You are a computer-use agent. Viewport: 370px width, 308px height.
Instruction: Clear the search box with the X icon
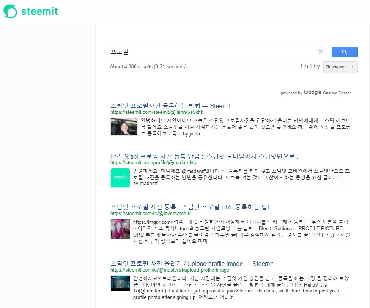tap(320, 52)
